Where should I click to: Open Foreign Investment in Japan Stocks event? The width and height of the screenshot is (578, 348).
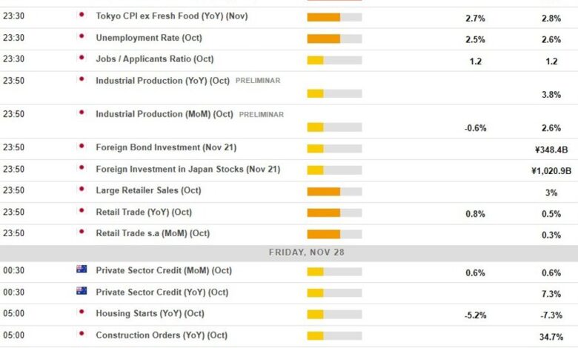187,170
